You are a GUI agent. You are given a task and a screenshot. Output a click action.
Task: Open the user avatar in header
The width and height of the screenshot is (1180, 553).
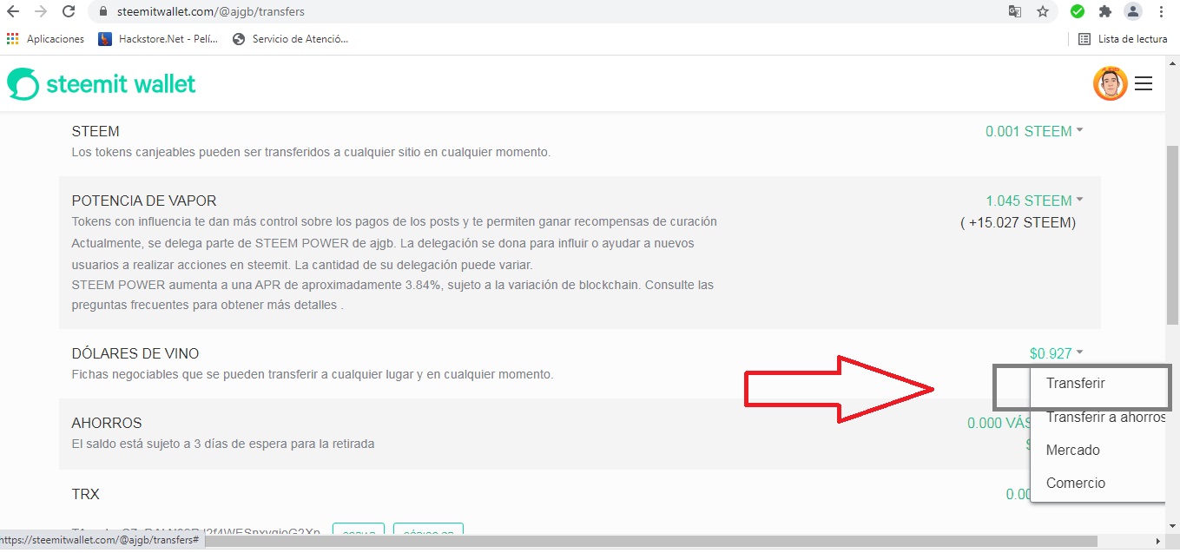[x=1110, y=83]
